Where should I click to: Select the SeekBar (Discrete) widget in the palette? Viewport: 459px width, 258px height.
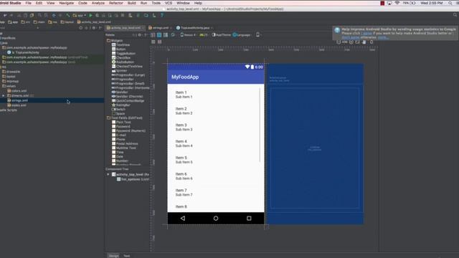coord(128,96)
